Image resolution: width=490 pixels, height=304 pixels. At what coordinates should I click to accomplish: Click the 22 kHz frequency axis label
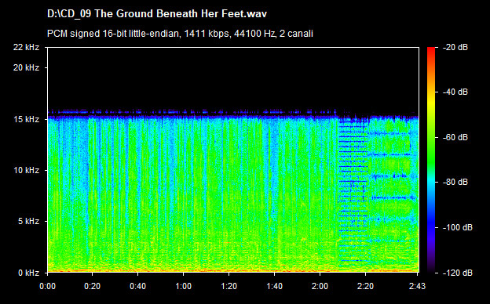click(x=26, y=47)
